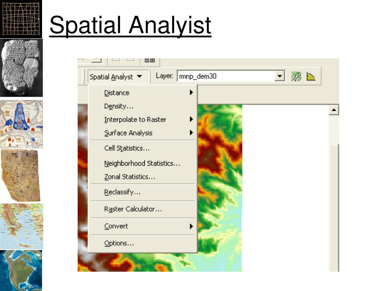The width and height of the screenshot is (388, 291).
Task: Click the Create Contour tool icon
Action: pos(296,76)
